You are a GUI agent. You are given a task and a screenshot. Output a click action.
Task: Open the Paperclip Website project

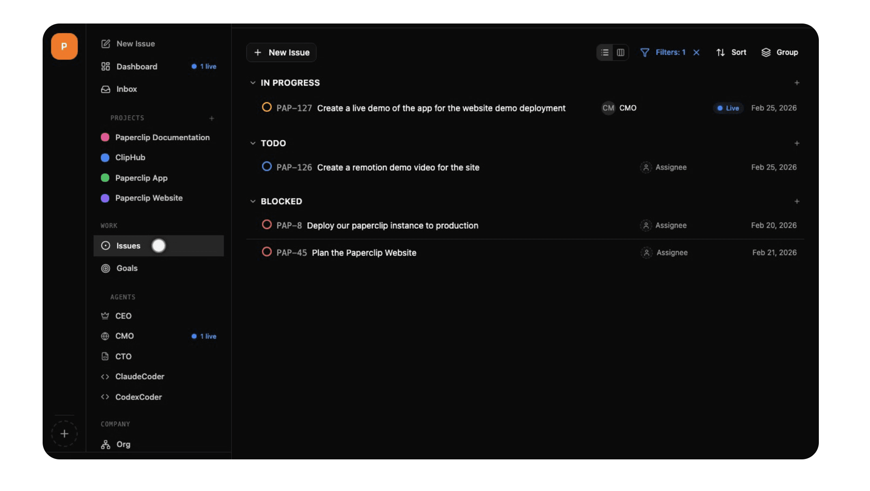[x=149, y=198]
